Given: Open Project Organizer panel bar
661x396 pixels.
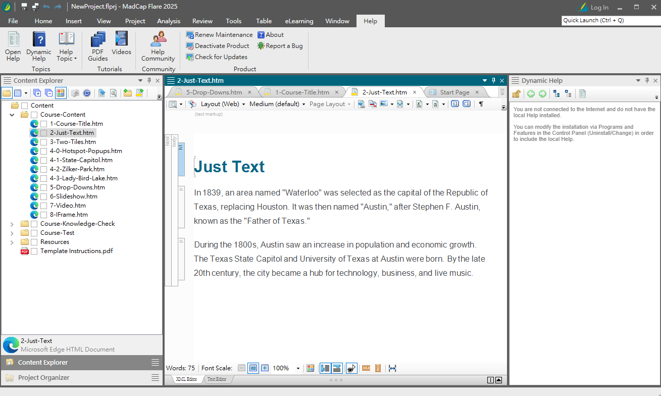Looking at the screenshot, I should 82,377.
